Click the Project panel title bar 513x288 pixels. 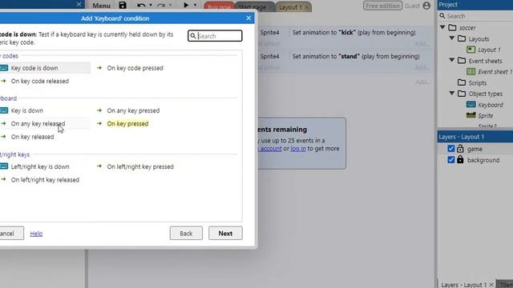point(475,5)
